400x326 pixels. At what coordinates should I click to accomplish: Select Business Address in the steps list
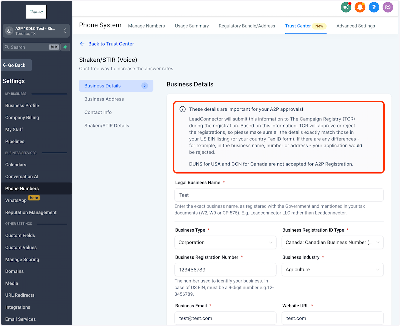pyautogui.click(x=104, y=99)
